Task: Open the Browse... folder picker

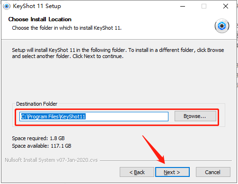Action: tap(195, 116)
